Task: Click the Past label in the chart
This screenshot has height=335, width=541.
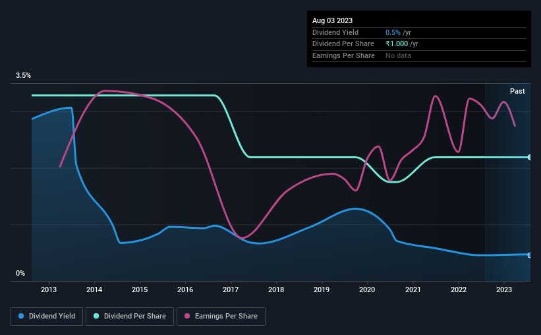Action: click(517, 91)
